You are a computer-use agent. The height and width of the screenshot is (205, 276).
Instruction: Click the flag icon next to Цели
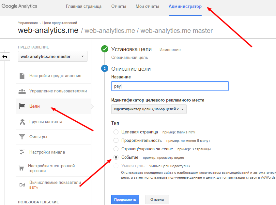(x=22, y=106)
